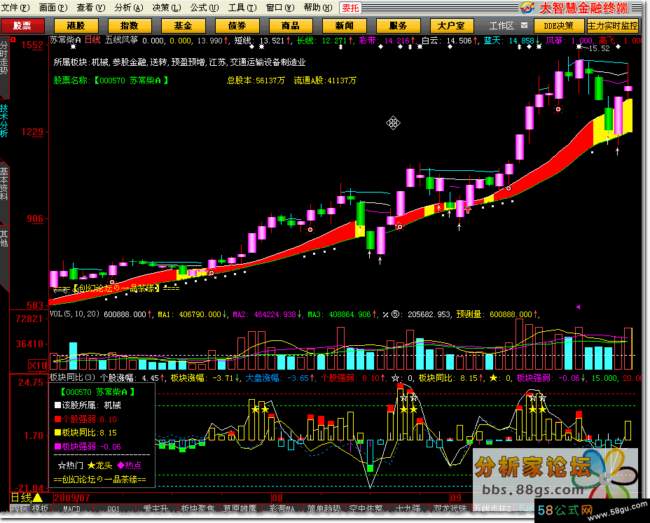Open the 新闻 section
650x523 pixels.
pos(344,26)
